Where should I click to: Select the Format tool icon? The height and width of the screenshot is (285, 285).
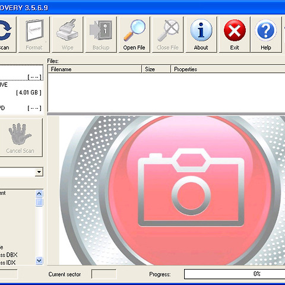click(34, 34)
